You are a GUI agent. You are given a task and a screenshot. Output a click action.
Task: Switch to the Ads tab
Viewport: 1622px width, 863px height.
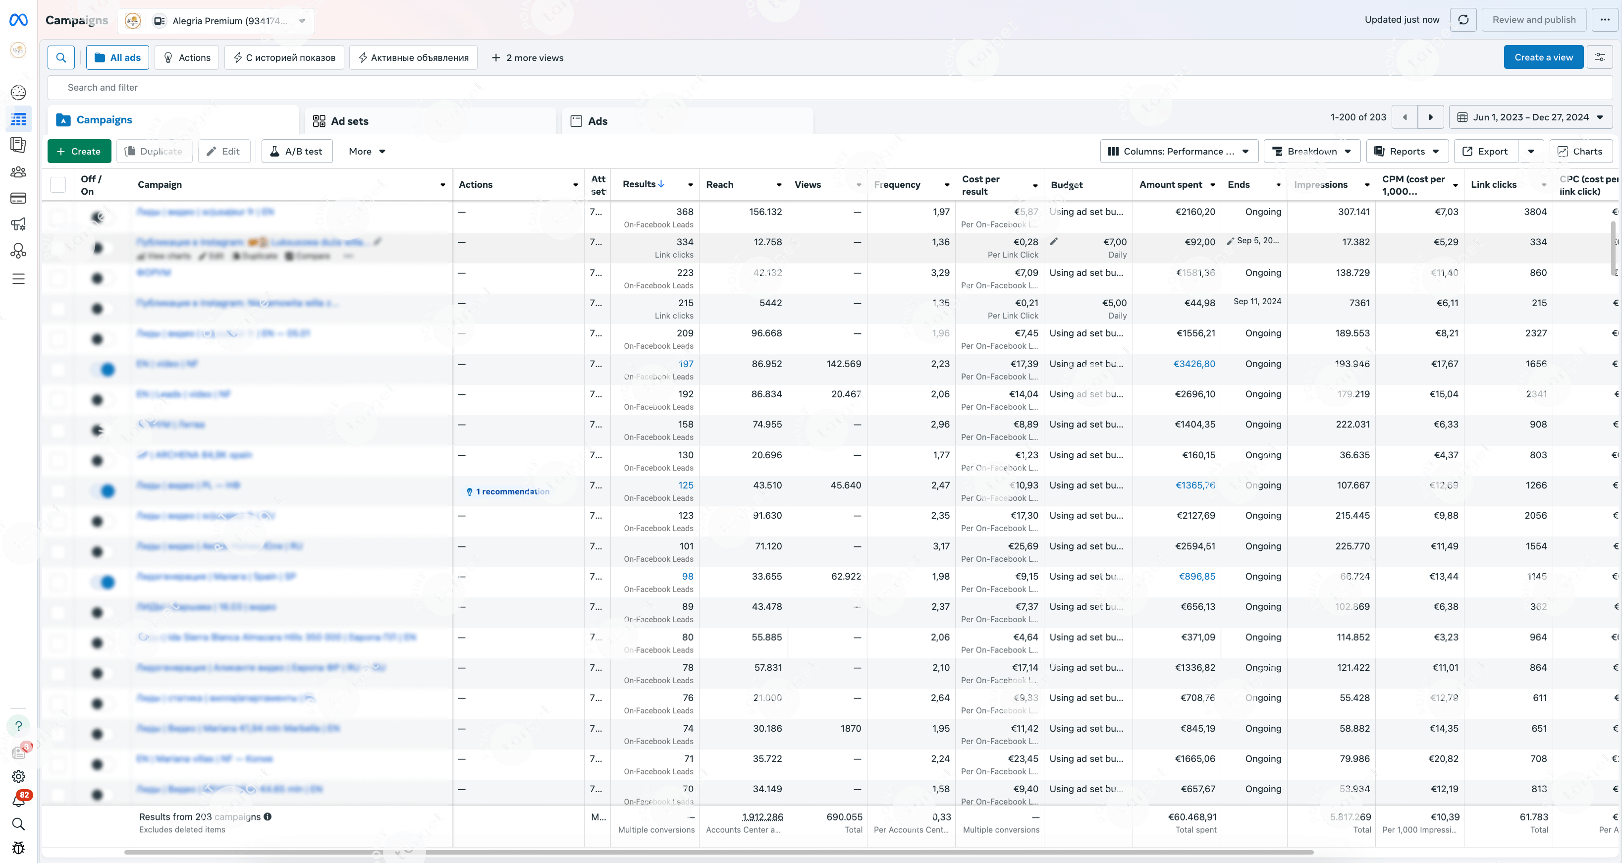pos(597,121)
